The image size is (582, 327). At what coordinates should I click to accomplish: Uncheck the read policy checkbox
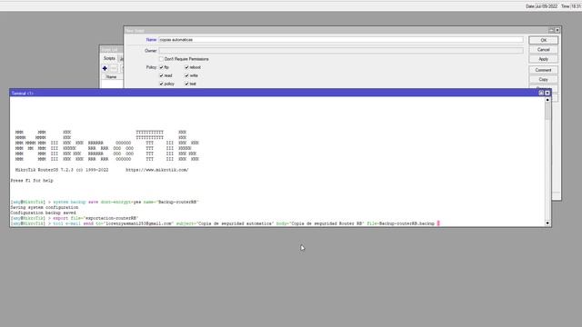pos(161,75)
